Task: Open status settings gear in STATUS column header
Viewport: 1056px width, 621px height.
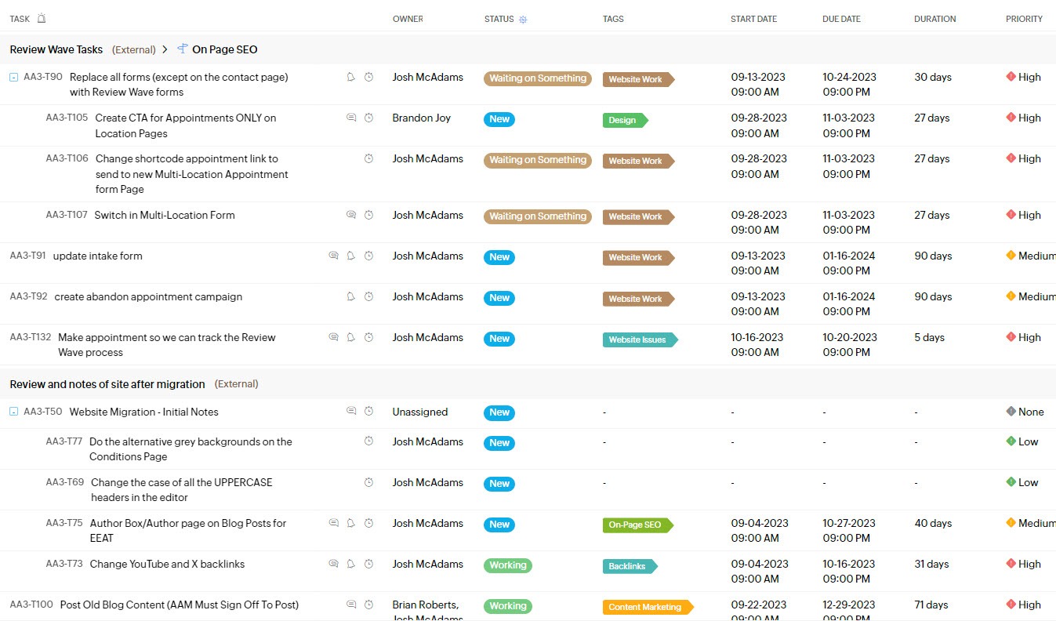Action: coord(524,20)
